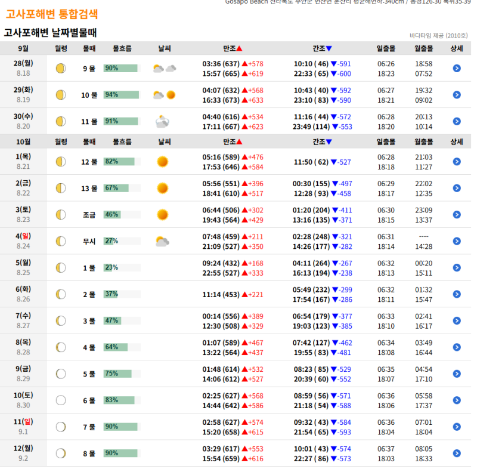Click 9월 month header
477x469 pixels.
click(x=23, y=48)
